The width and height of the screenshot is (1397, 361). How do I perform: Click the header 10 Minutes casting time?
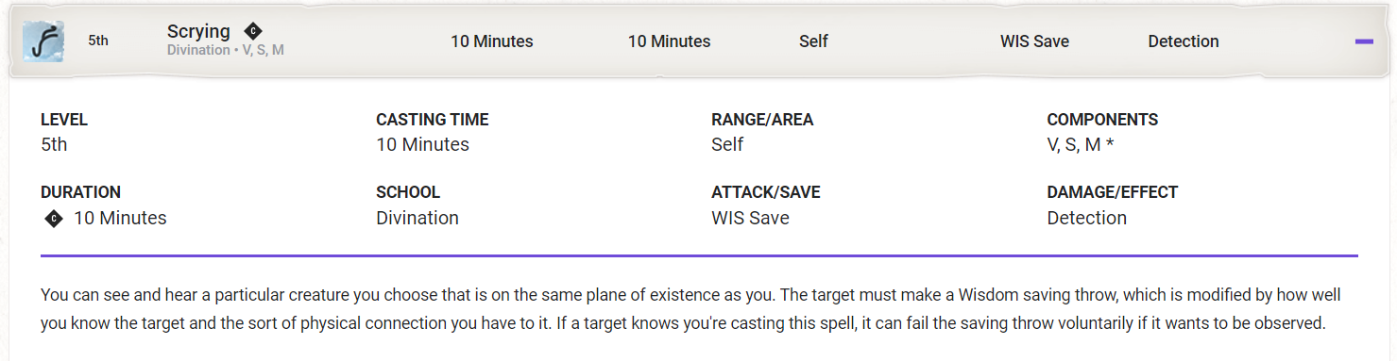click(x=491, y=41)
